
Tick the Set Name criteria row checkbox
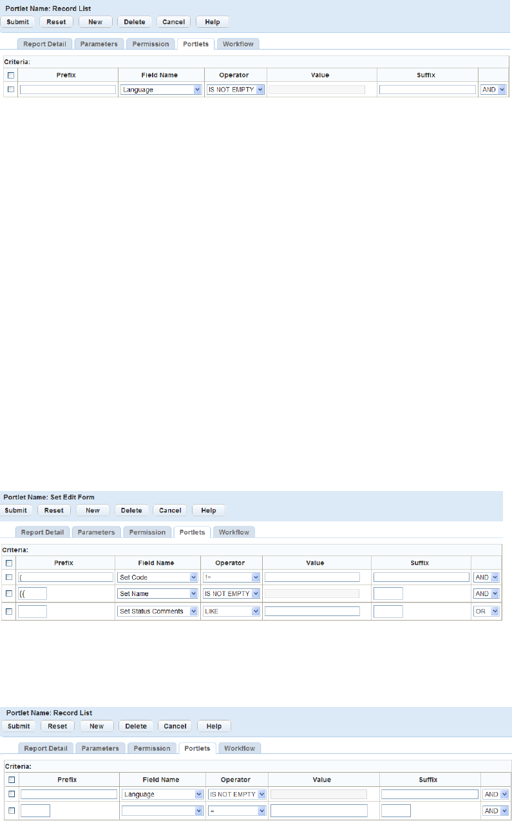click(9, 594)
